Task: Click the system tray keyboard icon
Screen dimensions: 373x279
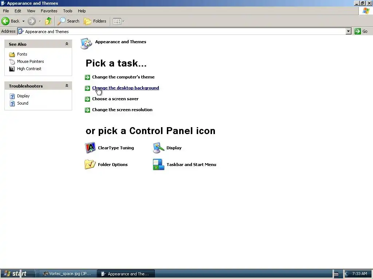Action: click(336, 274)
